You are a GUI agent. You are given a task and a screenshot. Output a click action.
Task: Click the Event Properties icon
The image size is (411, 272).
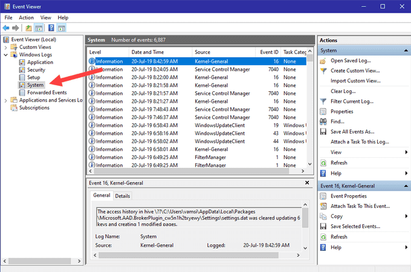[324, 196]
